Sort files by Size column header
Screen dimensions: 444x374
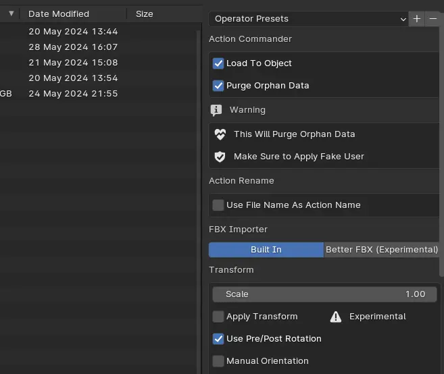pyautogui.click(x=145, y=14)
